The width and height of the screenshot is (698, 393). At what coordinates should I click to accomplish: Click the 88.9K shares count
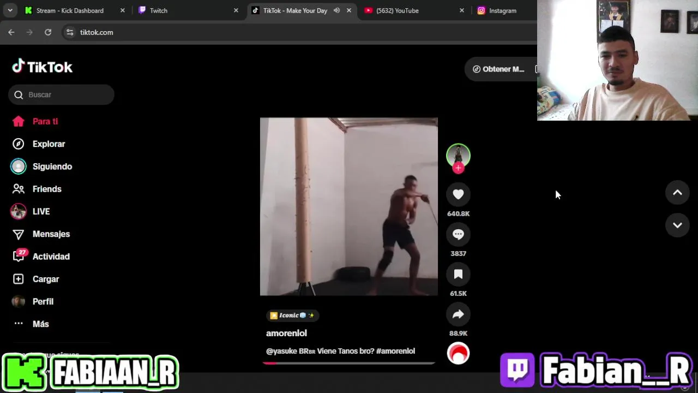(x=458, y=333)
